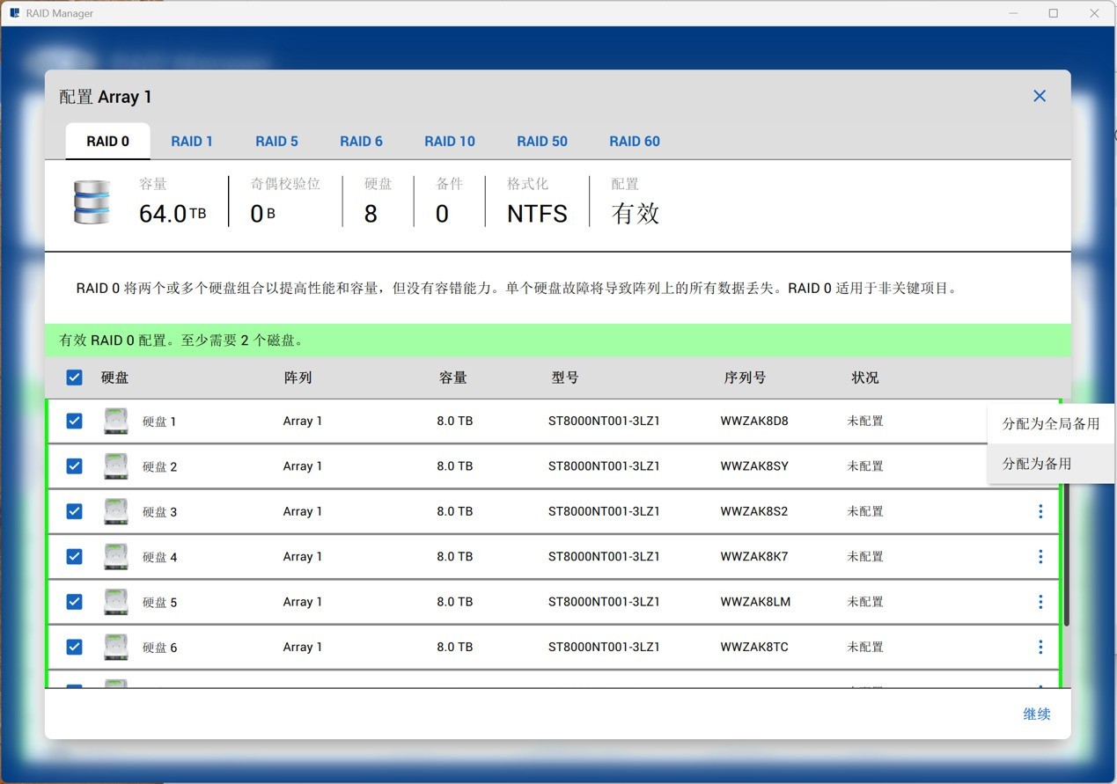Click the 序列号 column header
The image size is (1117, 784).
[x=745, y=377]
